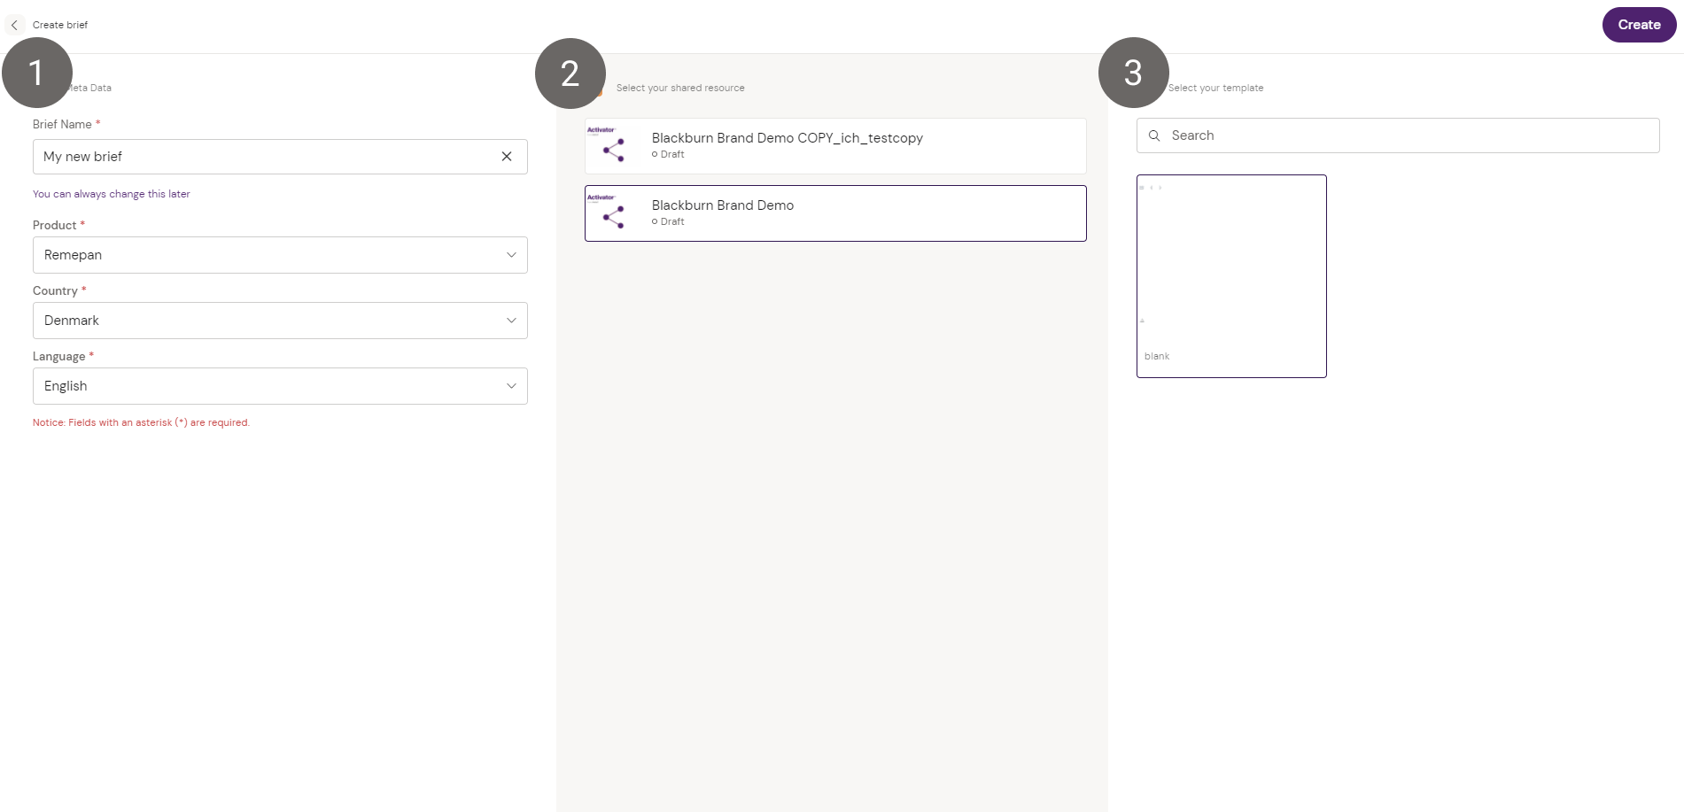Click into the template Search box
Screen dimensions: 1684x812
(x=1409, y=135)
